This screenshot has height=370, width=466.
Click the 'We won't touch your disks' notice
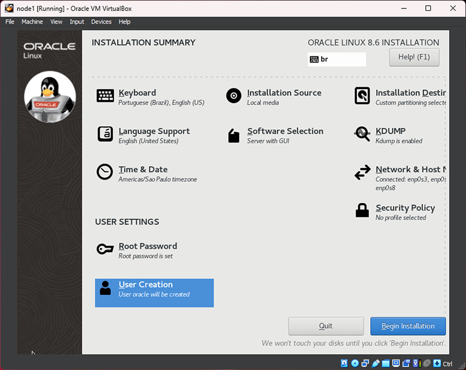coord(354,343)
